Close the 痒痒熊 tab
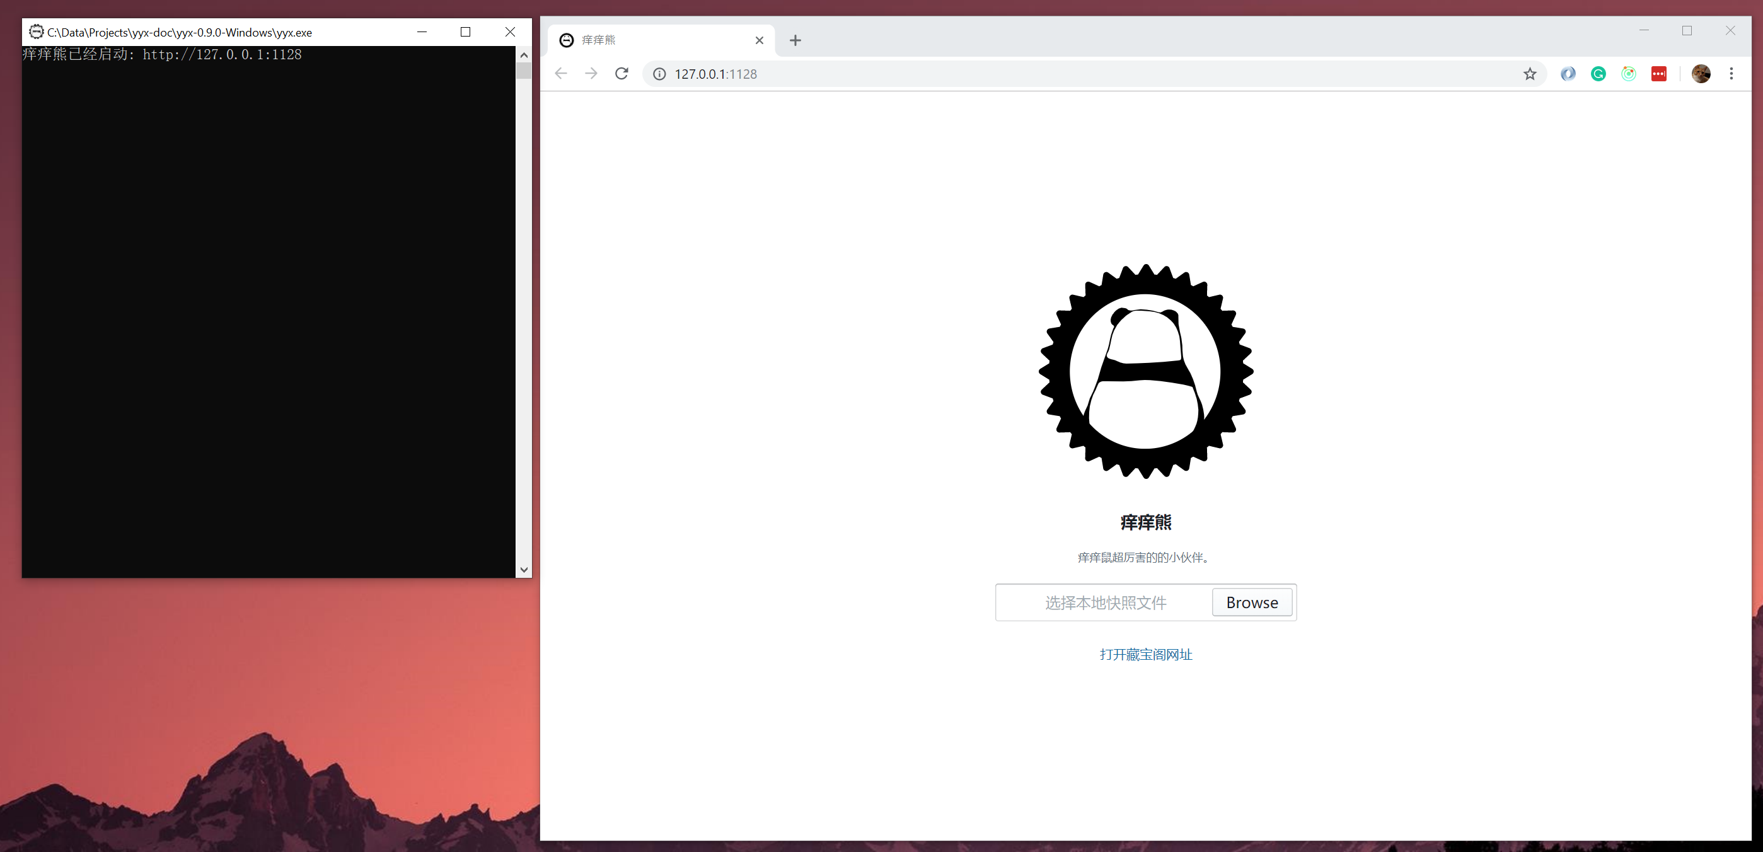Viewport: 1763px width, 852px height. pyautogui.click(x=759, y=40)
